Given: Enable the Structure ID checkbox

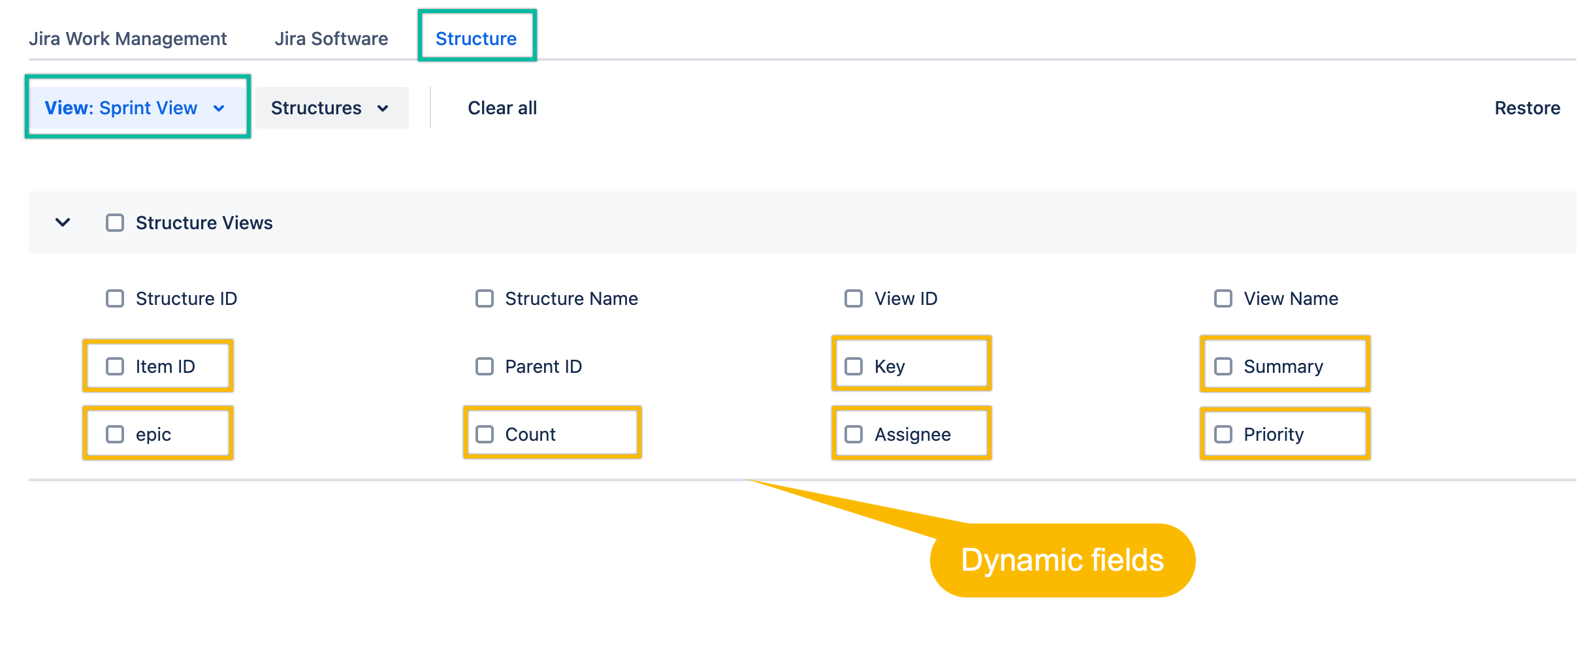Looking at the screenshot, I should [115, 298].
